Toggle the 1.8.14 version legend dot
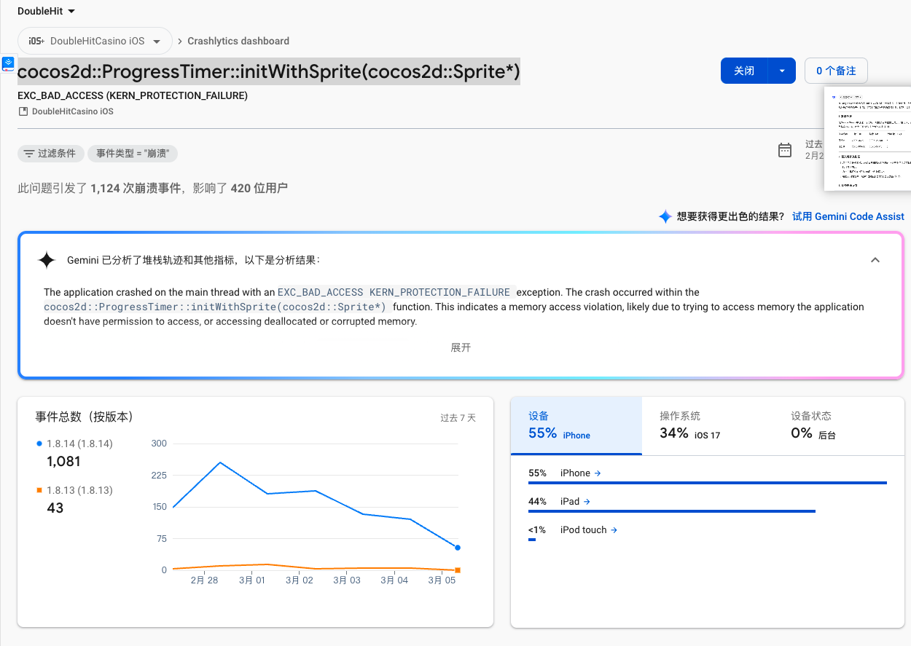Image resolution: width=911 pixels, height=646 pixels. click(x=39, y=444)
